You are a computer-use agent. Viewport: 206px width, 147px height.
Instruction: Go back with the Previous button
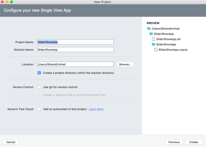[174, 142]
